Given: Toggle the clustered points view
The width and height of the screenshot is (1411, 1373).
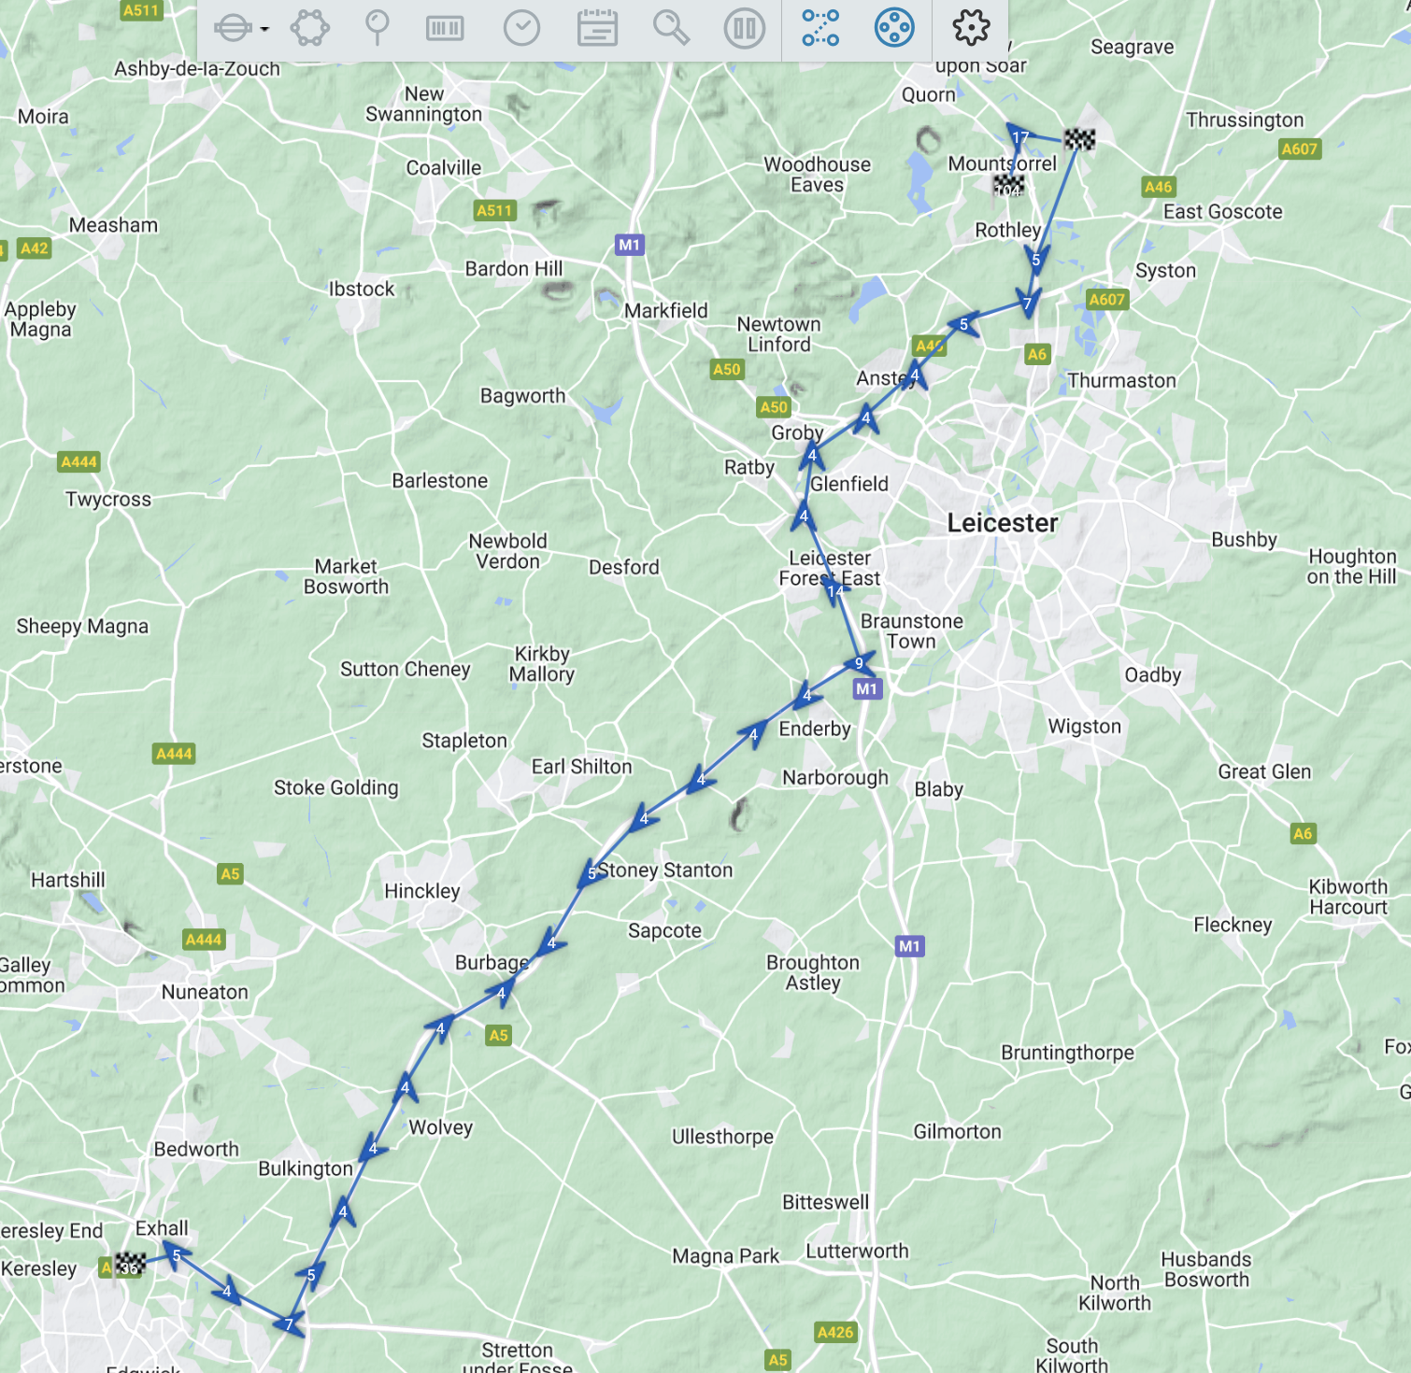Looking at the screenshot, I should 894,28.
